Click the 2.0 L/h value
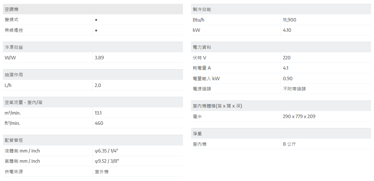Screen dimensions: 374x181 tap(98, 85)
